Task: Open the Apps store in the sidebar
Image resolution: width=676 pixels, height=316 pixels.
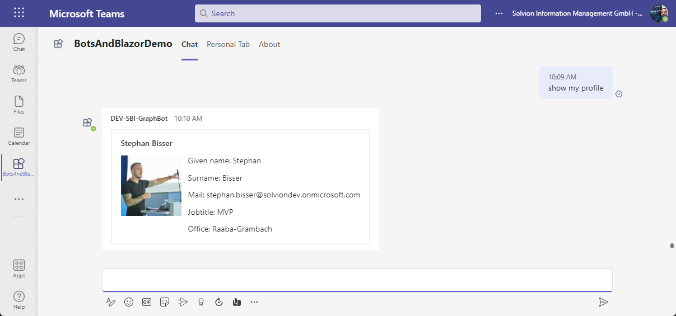Action: pyautogui.click(x=19, y=268)
